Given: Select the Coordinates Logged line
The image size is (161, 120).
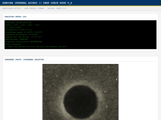Looking at the screenshot, I should click(x=24, y=32).
